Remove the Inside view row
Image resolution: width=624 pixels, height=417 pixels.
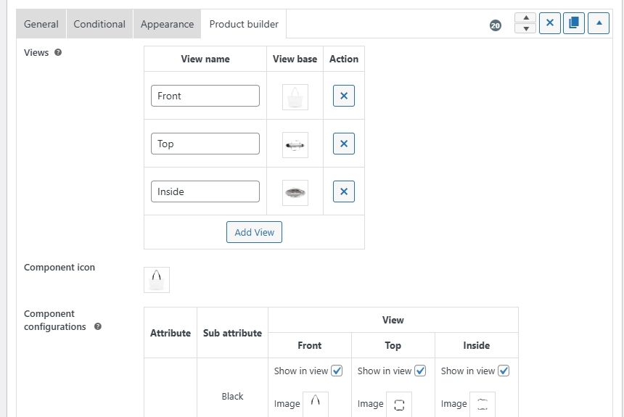[x=343, y=191]
